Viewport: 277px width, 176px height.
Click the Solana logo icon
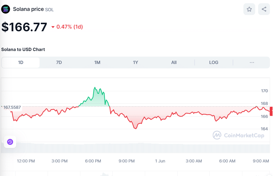[6, 9]
